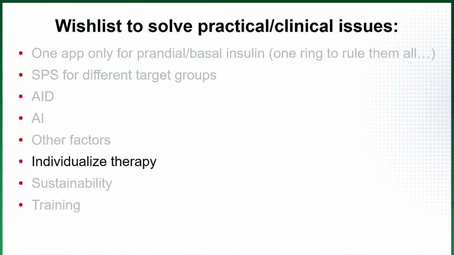Click the red bullet beside 'AI'
The height and width of the screenshot is (255, 454).
21,118
